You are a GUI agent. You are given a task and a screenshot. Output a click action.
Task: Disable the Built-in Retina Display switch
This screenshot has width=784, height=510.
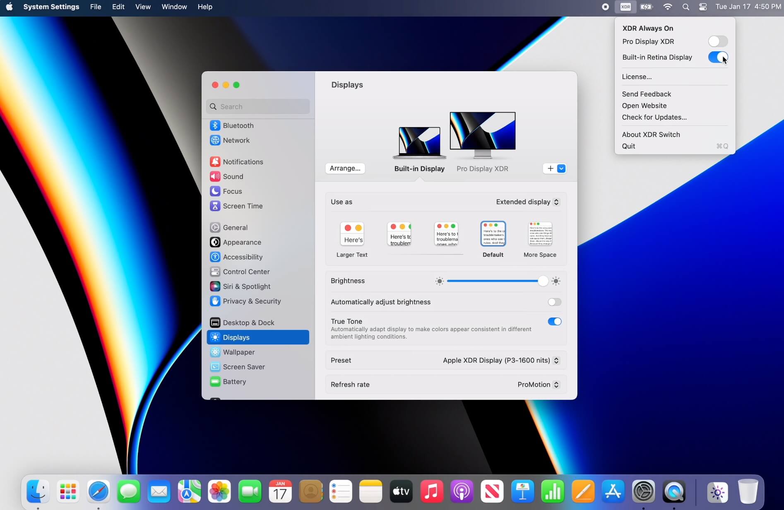click(x=717, y=57)
